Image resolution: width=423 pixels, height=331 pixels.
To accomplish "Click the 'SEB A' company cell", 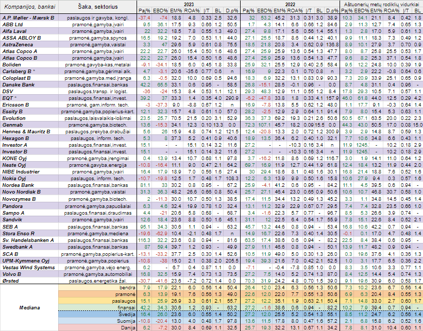I will tap(29, 227).
